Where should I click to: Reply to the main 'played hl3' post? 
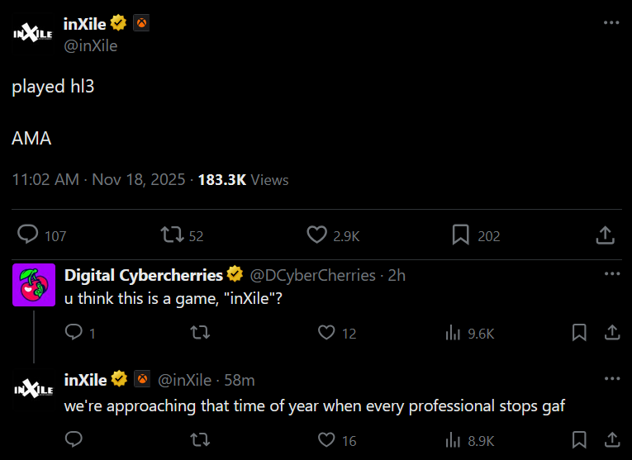tap(28, 235)
